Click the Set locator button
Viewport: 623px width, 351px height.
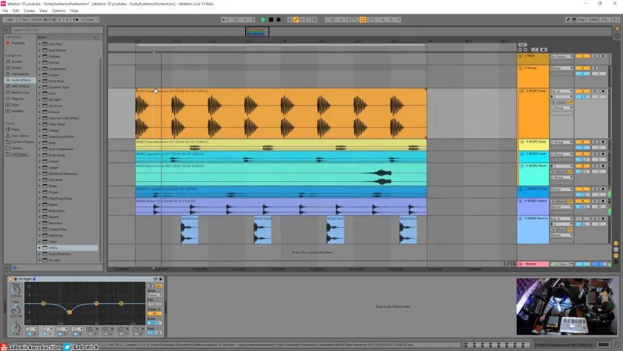pyautogui.click(x=523, y=44)
